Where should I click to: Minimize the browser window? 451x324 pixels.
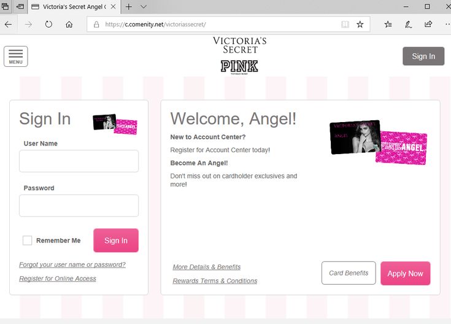click(406, 7)
